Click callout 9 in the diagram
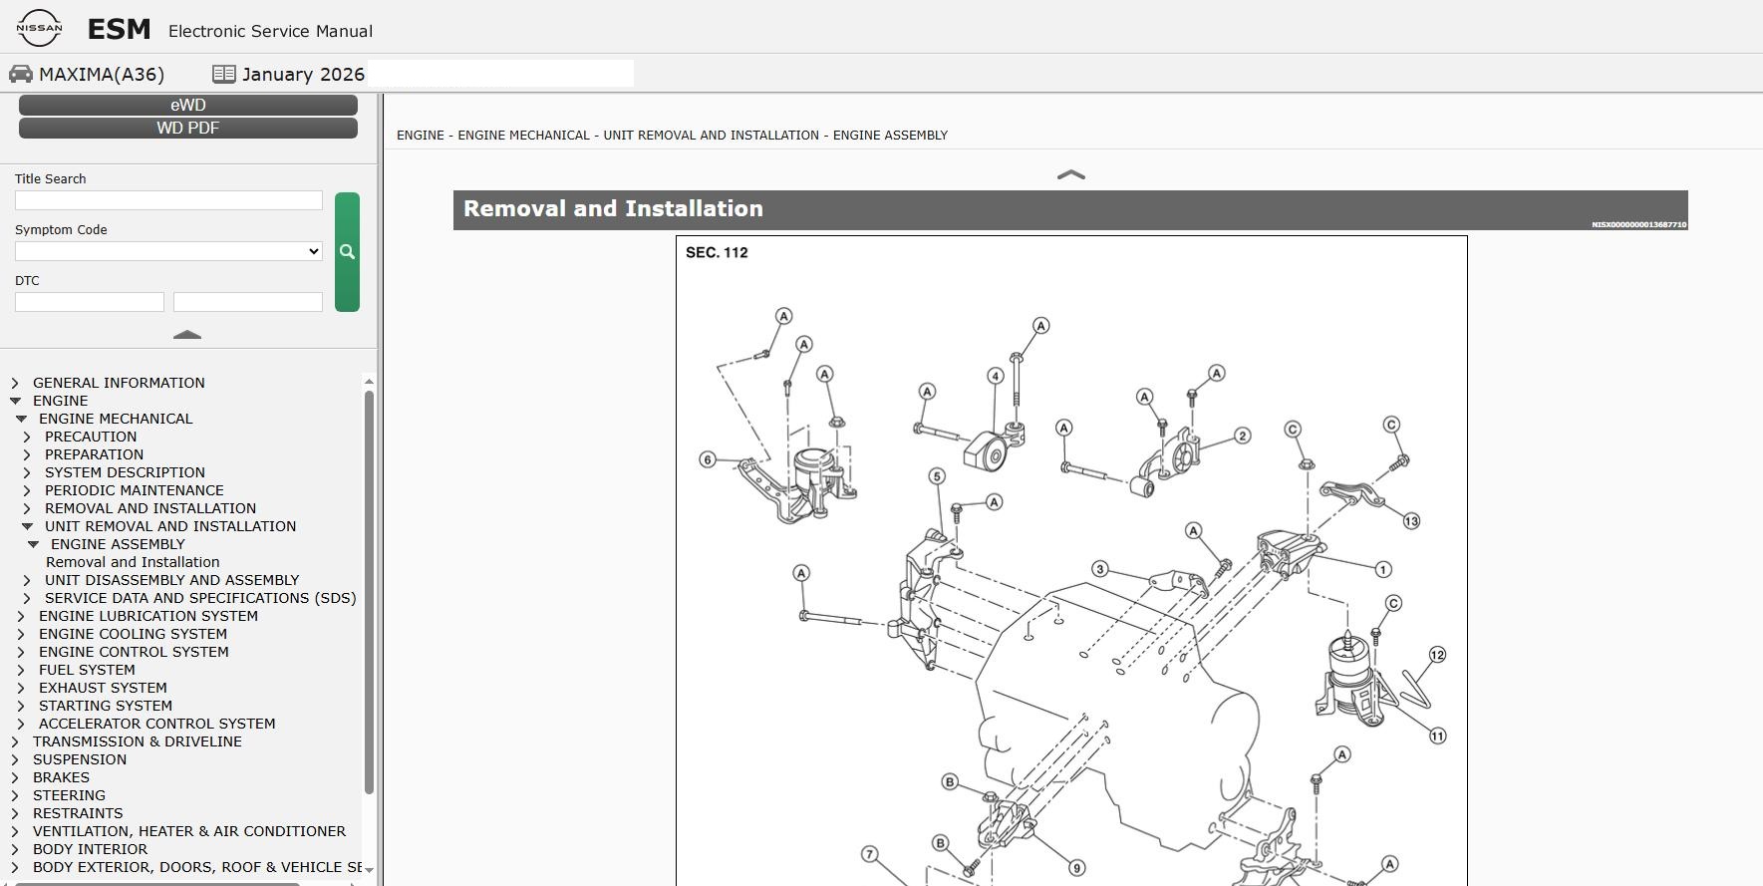Viewport: 1763px width, 886px height. click(x=1076, y=868)
